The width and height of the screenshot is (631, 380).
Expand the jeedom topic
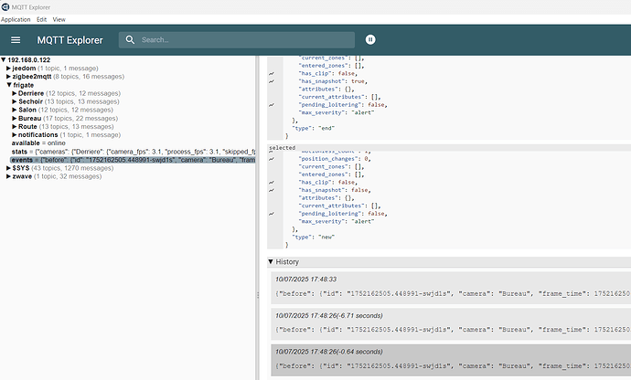tap(8, 69)
